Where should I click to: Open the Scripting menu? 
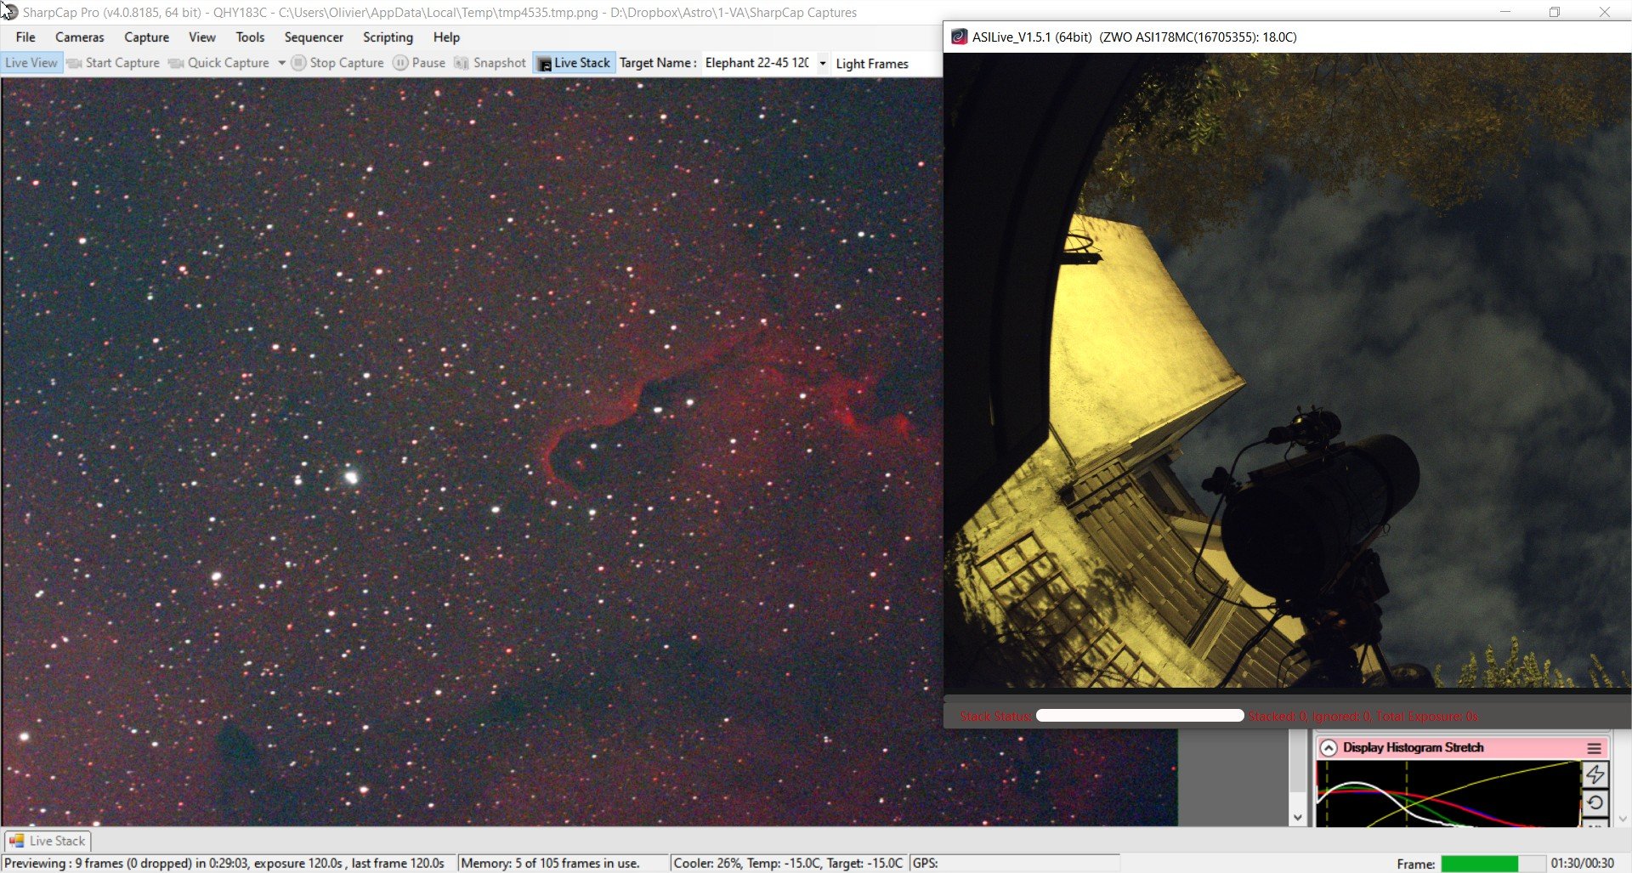388,37
